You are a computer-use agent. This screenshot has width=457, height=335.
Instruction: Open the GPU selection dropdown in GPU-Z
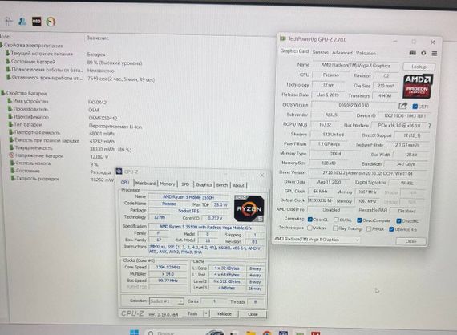pyautogui.click(x=317, y=240)
